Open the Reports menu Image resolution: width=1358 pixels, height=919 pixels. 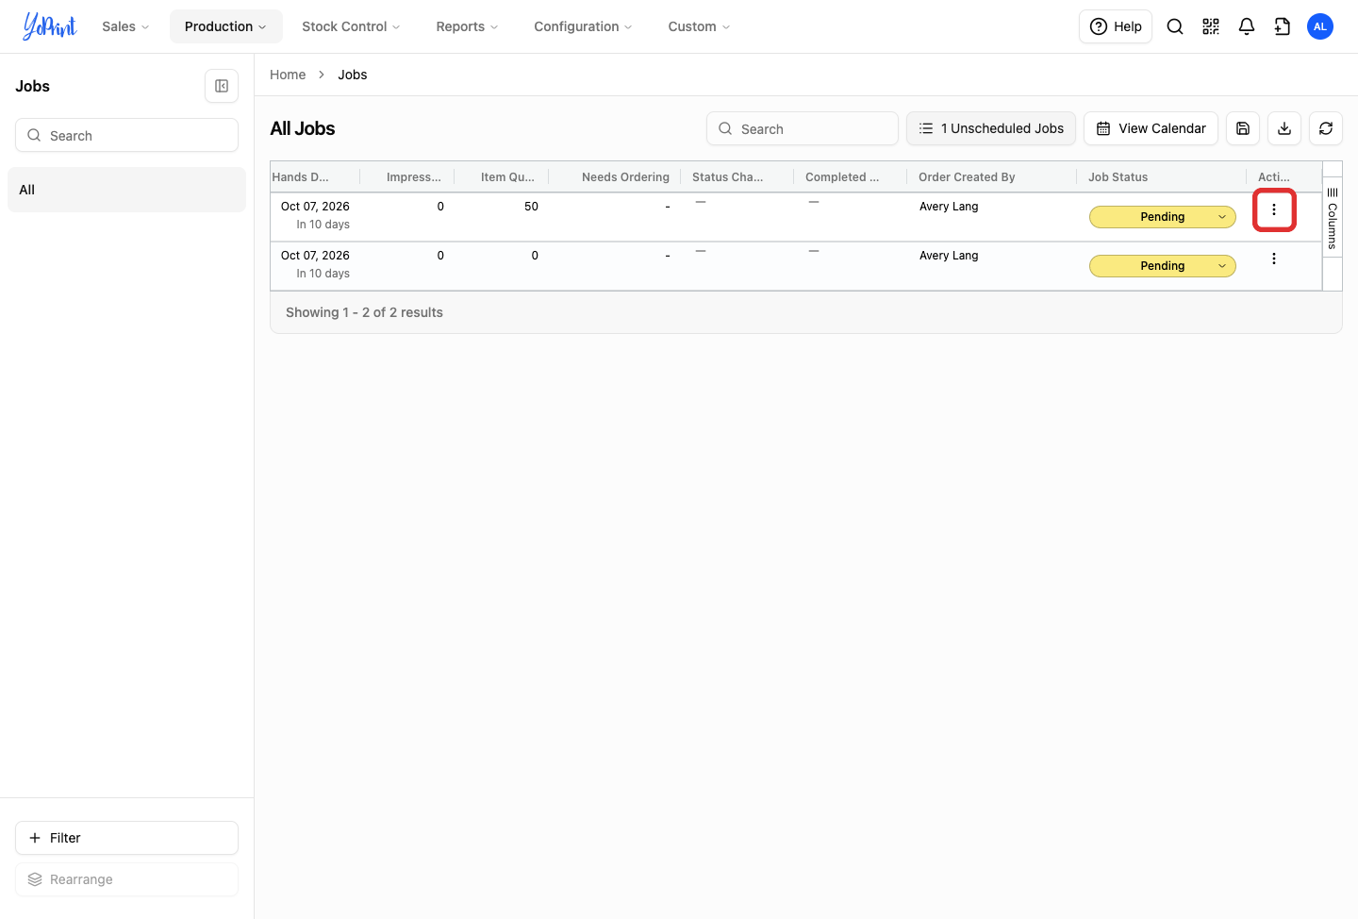(467, 26)
